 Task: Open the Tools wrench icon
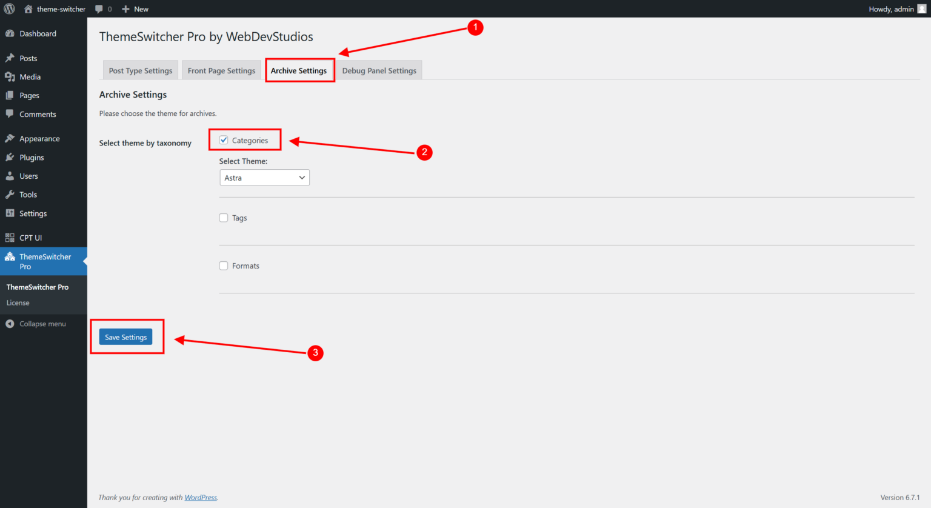click(10, 194)
